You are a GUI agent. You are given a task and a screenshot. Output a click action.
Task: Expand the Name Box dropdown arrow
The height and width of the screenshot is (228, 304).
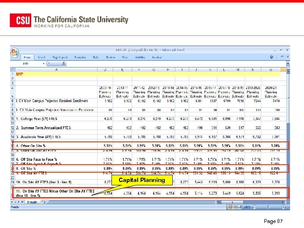pos(43,64)
